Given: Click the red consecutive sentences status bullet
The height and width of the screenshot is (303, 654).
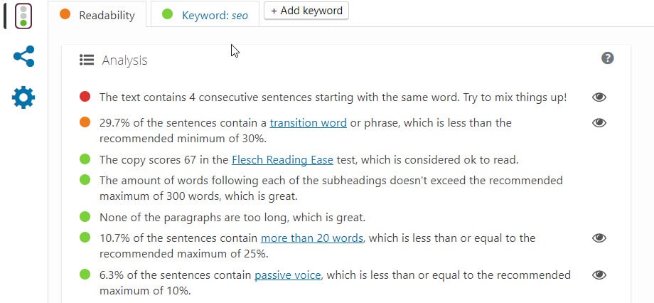Looking at the screenshot, I should [x=85, y=97].
